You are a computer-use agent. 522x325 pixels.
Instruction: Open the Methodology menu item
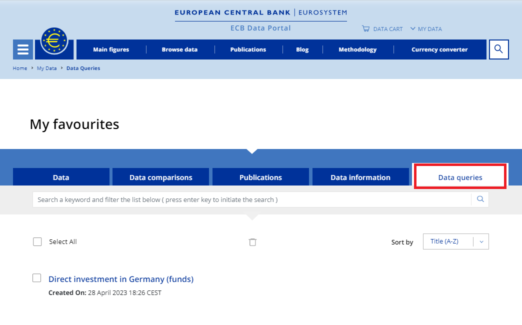357,49
